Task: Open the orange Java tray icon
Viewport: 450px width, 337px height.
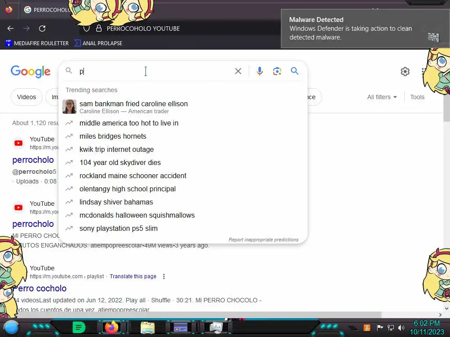Action: [367, 327]
